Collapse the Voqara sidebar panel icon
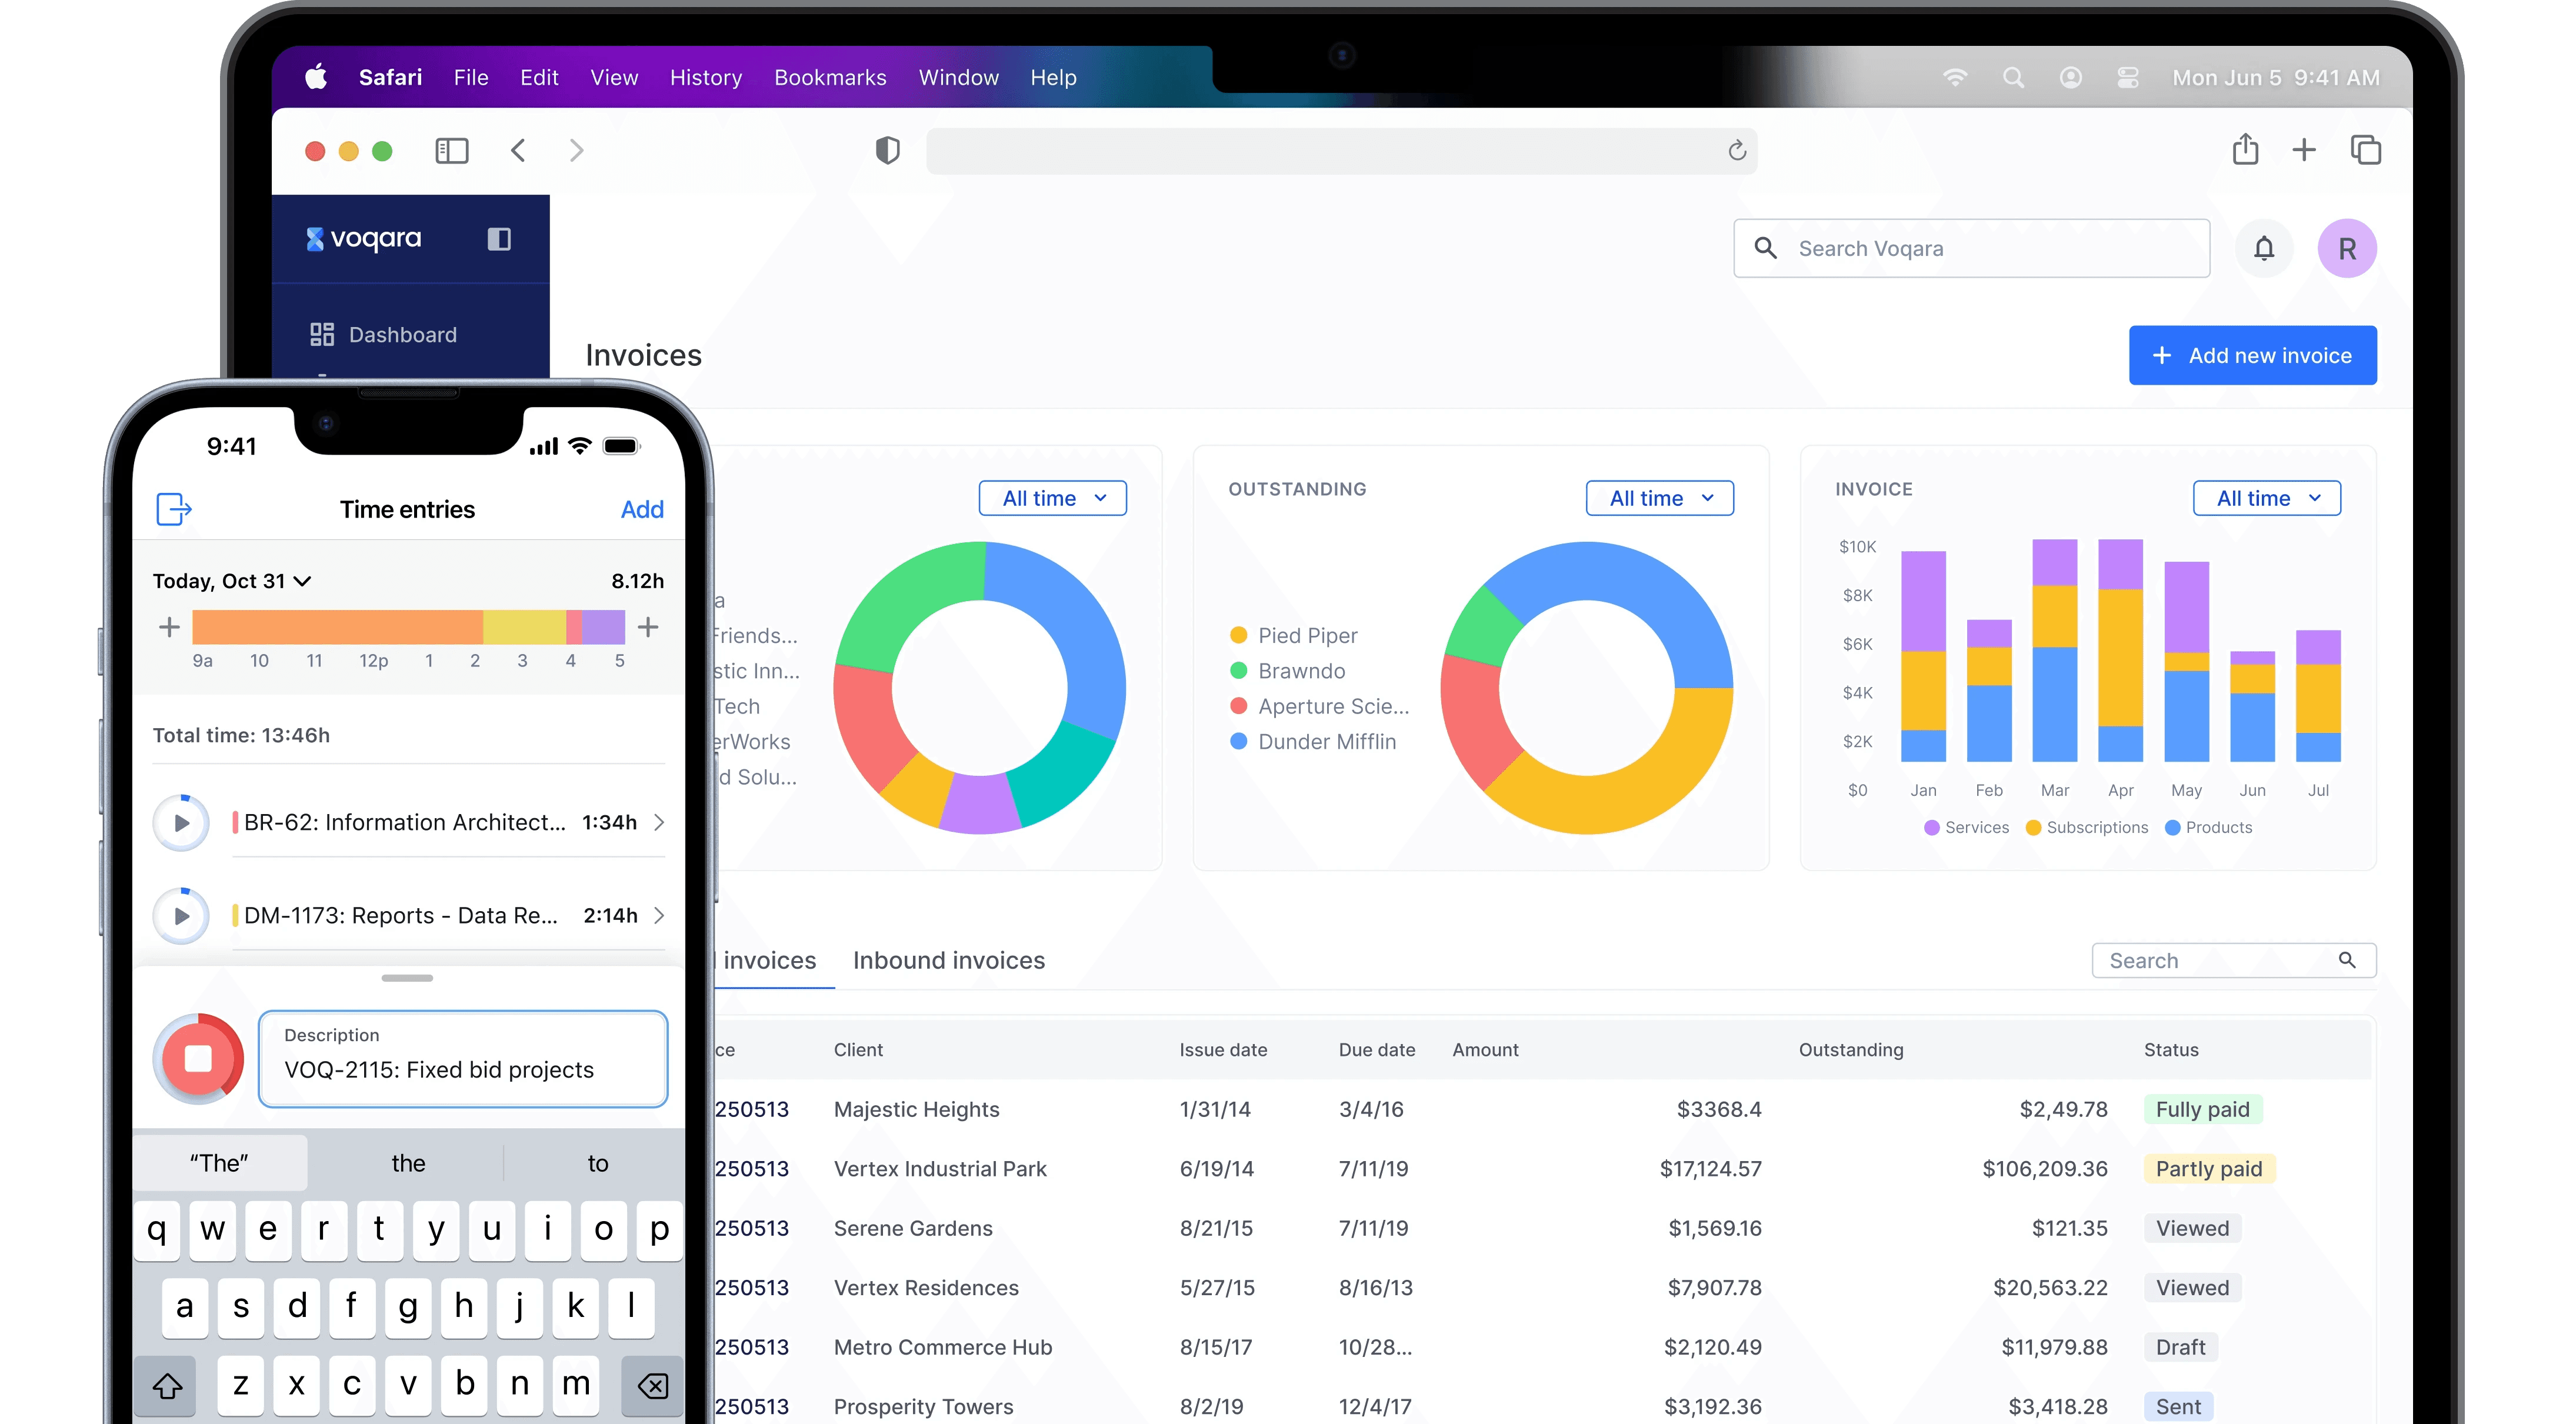This screenshot has height=1424, width=2576. [499, 239]
